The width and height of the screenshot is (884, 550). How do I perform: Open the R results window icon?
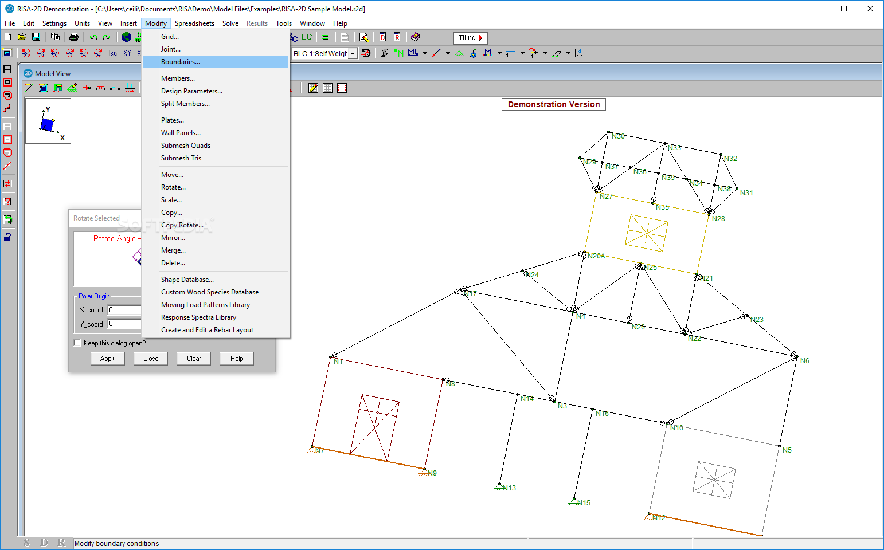click(x=397, y=37)
